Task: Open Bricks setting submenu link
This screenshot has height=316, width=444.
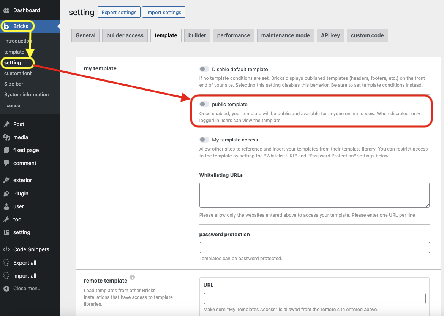Action: tap(13, 63)
